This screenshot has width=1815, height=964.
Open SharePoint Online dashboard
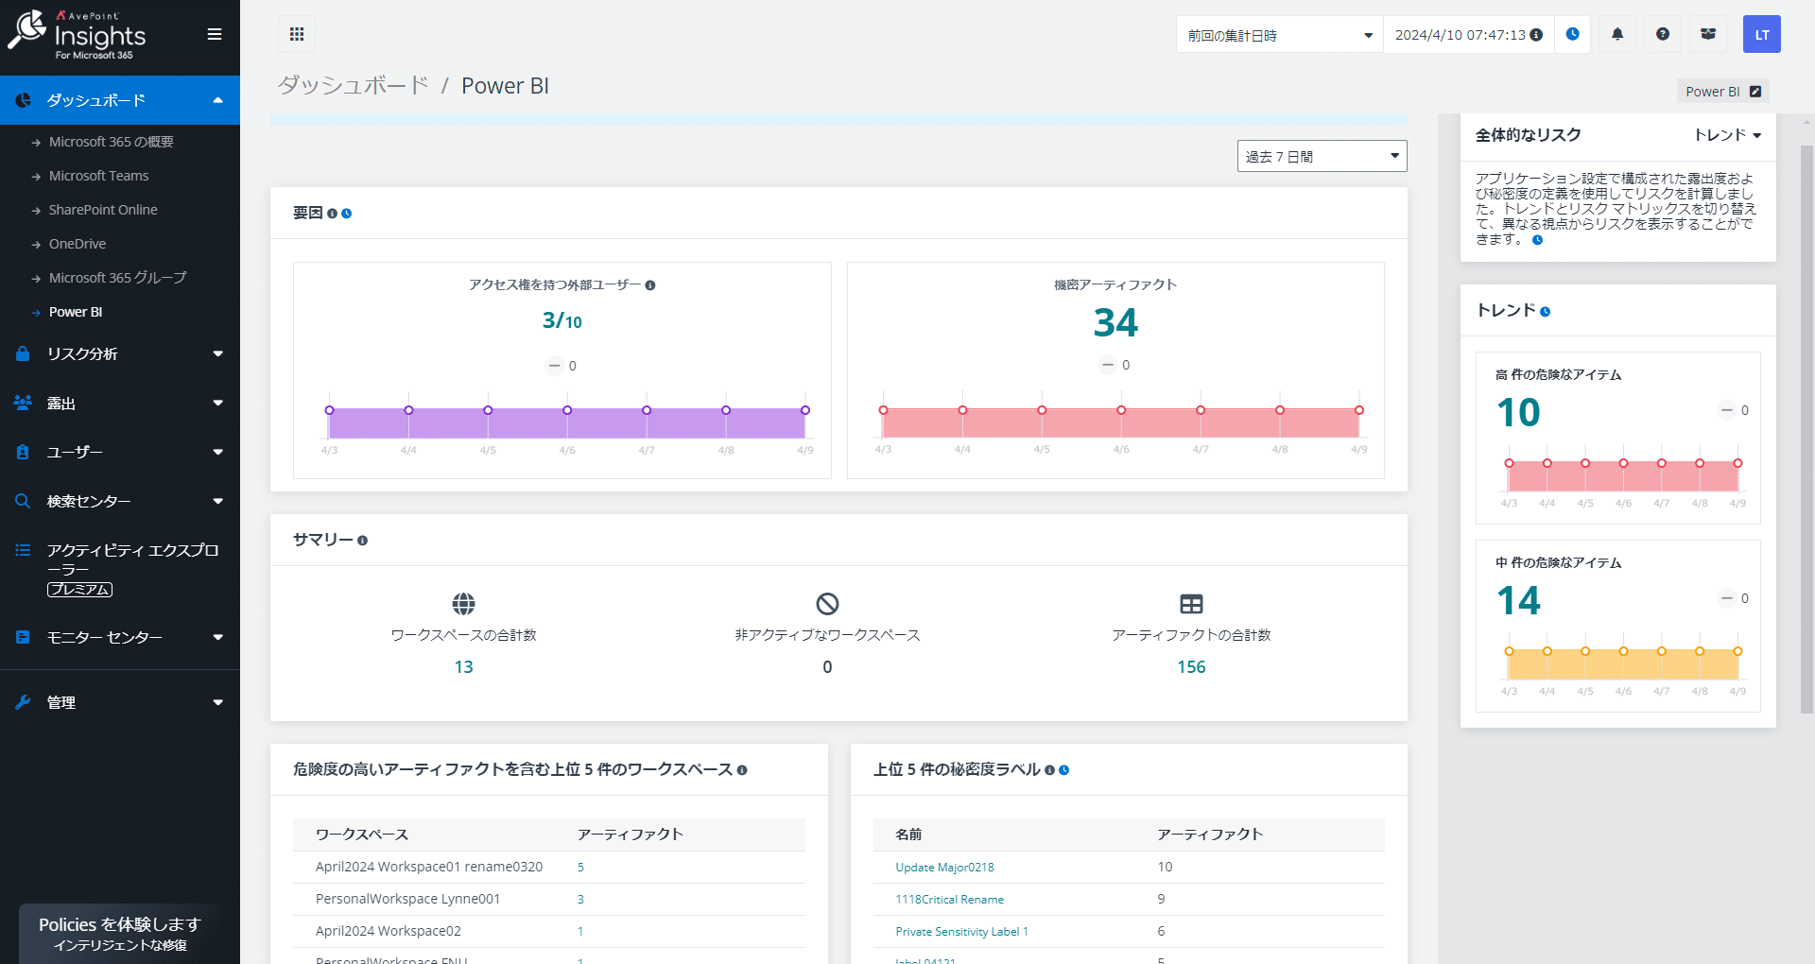pyautogui.click(x=103, y=210)
